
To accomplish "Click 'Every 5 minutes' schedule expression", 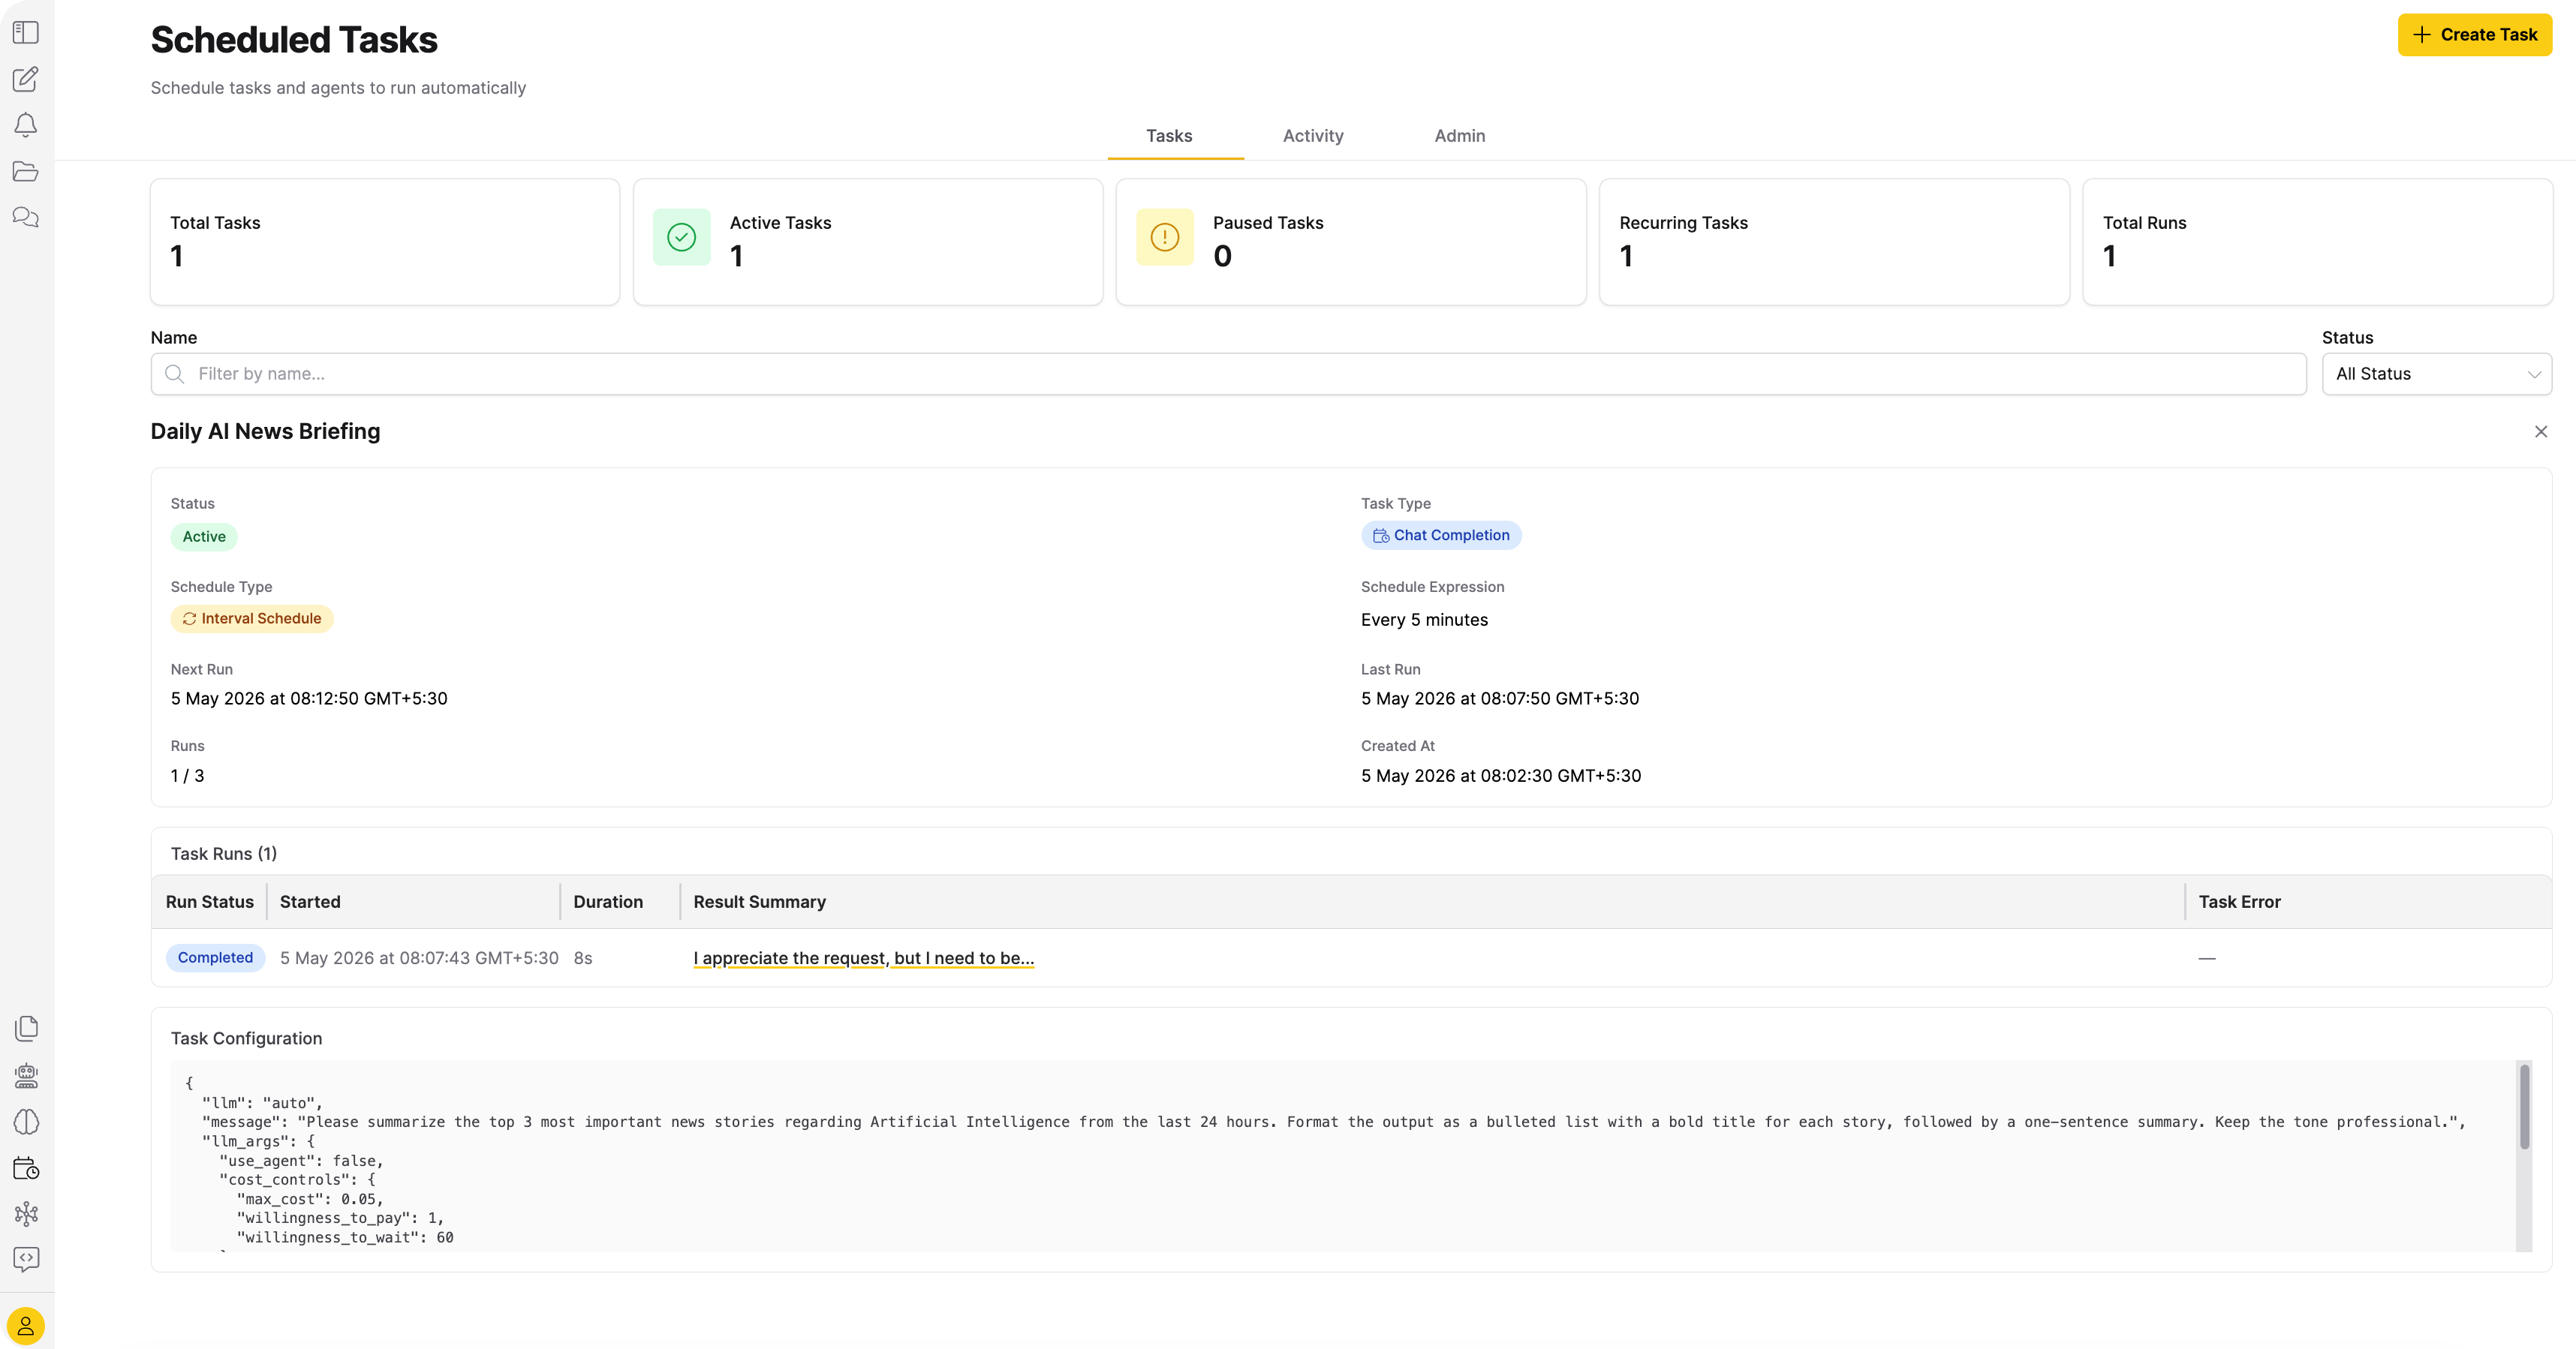I will tap(1424, 620).
